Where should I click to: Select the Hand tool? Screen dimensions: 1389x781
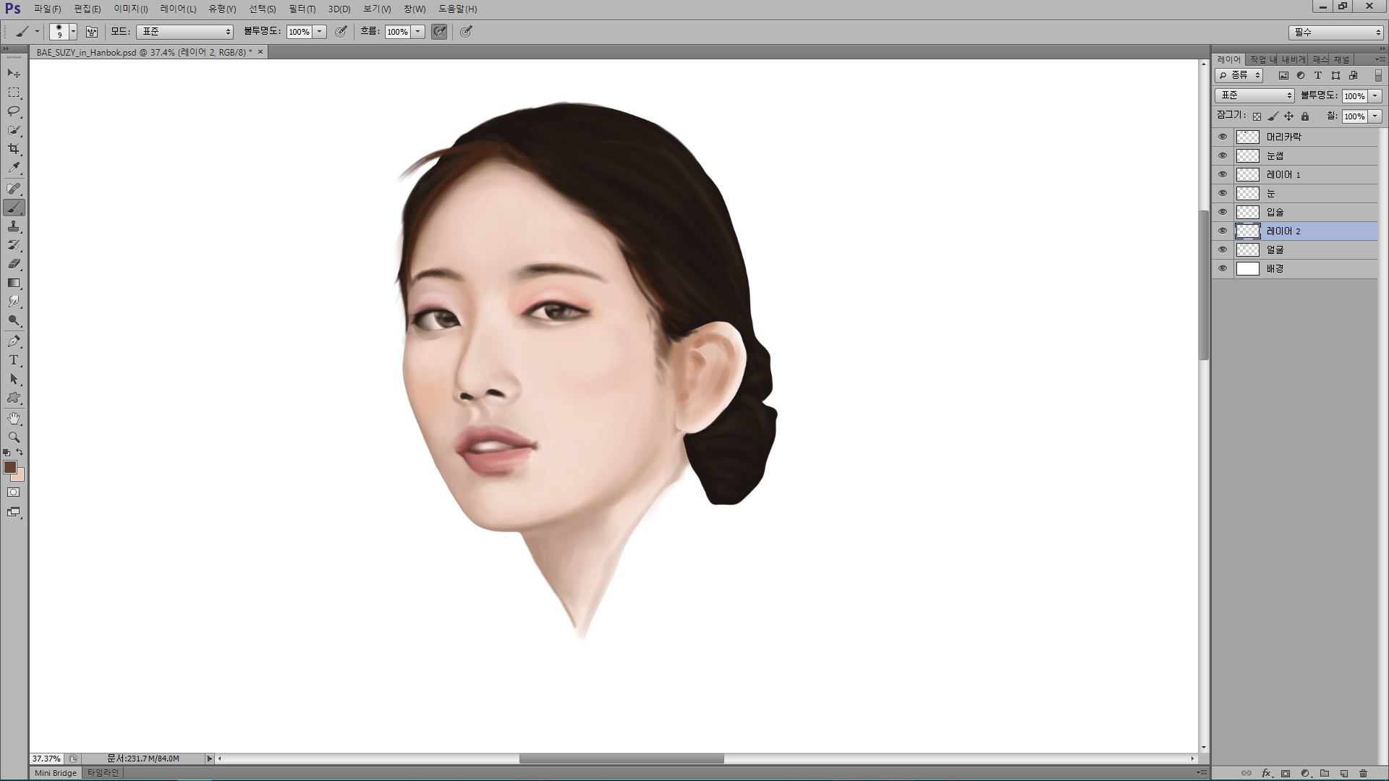(14, 419)
